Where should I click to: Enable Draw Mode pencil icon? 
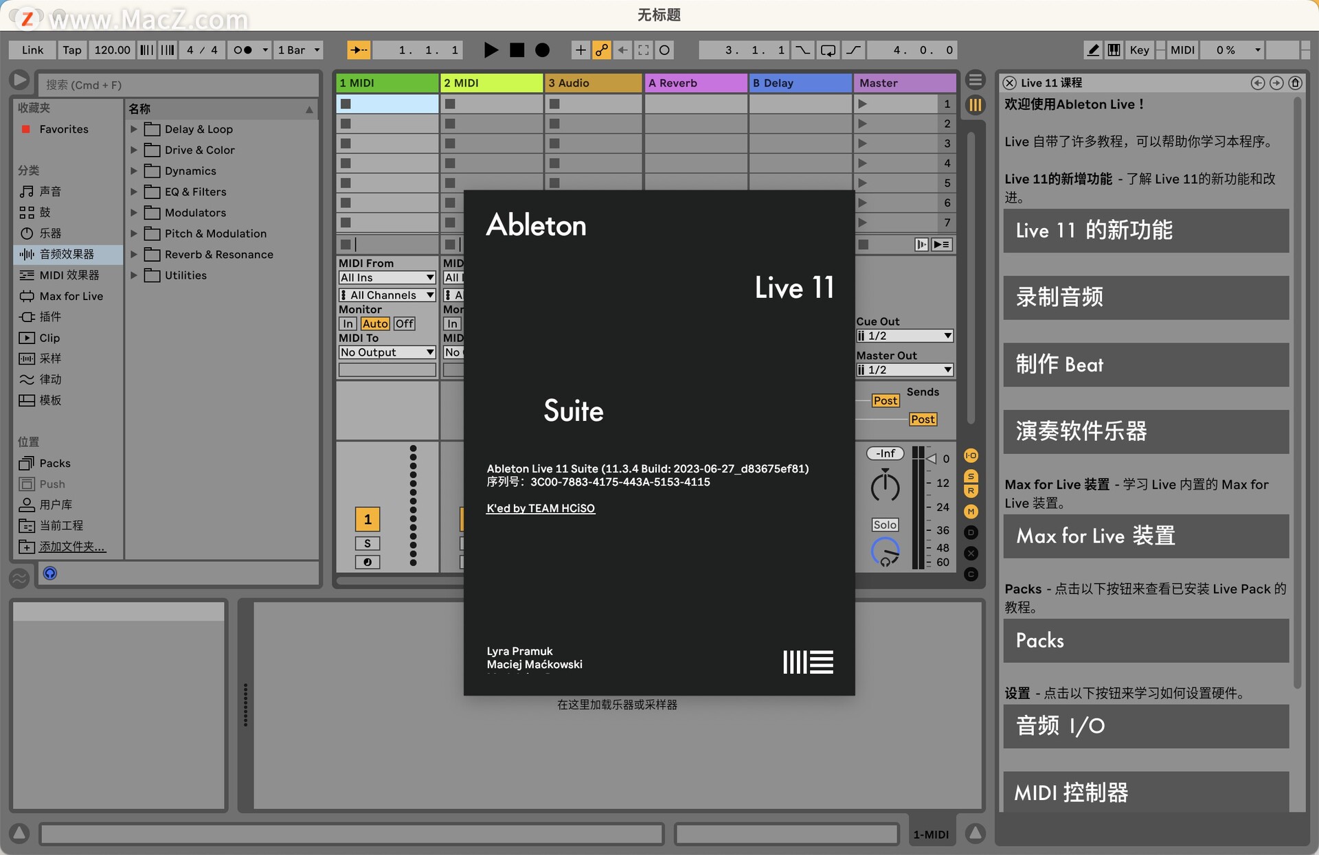pyautogui.click(x=1093, y=50)
